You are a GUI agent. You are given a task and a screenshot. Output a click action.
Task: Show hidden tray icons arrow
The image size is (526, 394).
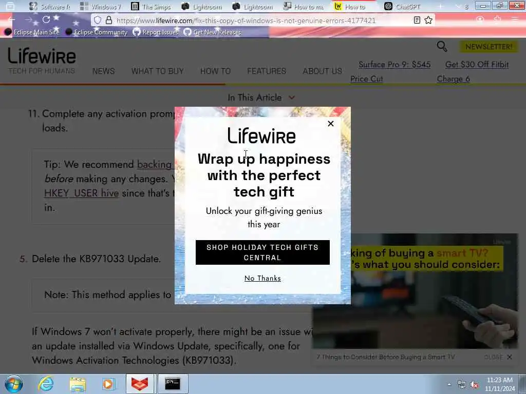[449, 384]
